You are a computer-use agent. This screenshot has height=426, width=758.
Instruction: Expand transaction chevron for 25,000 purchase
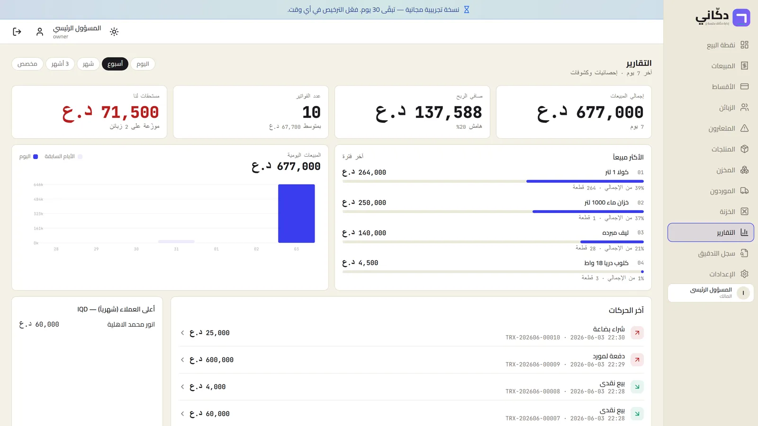click(x=182, y=333)
